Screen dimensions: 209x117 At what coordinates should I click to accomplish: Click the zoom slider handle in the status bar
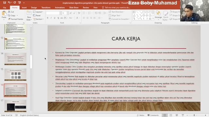pos(194,115)
